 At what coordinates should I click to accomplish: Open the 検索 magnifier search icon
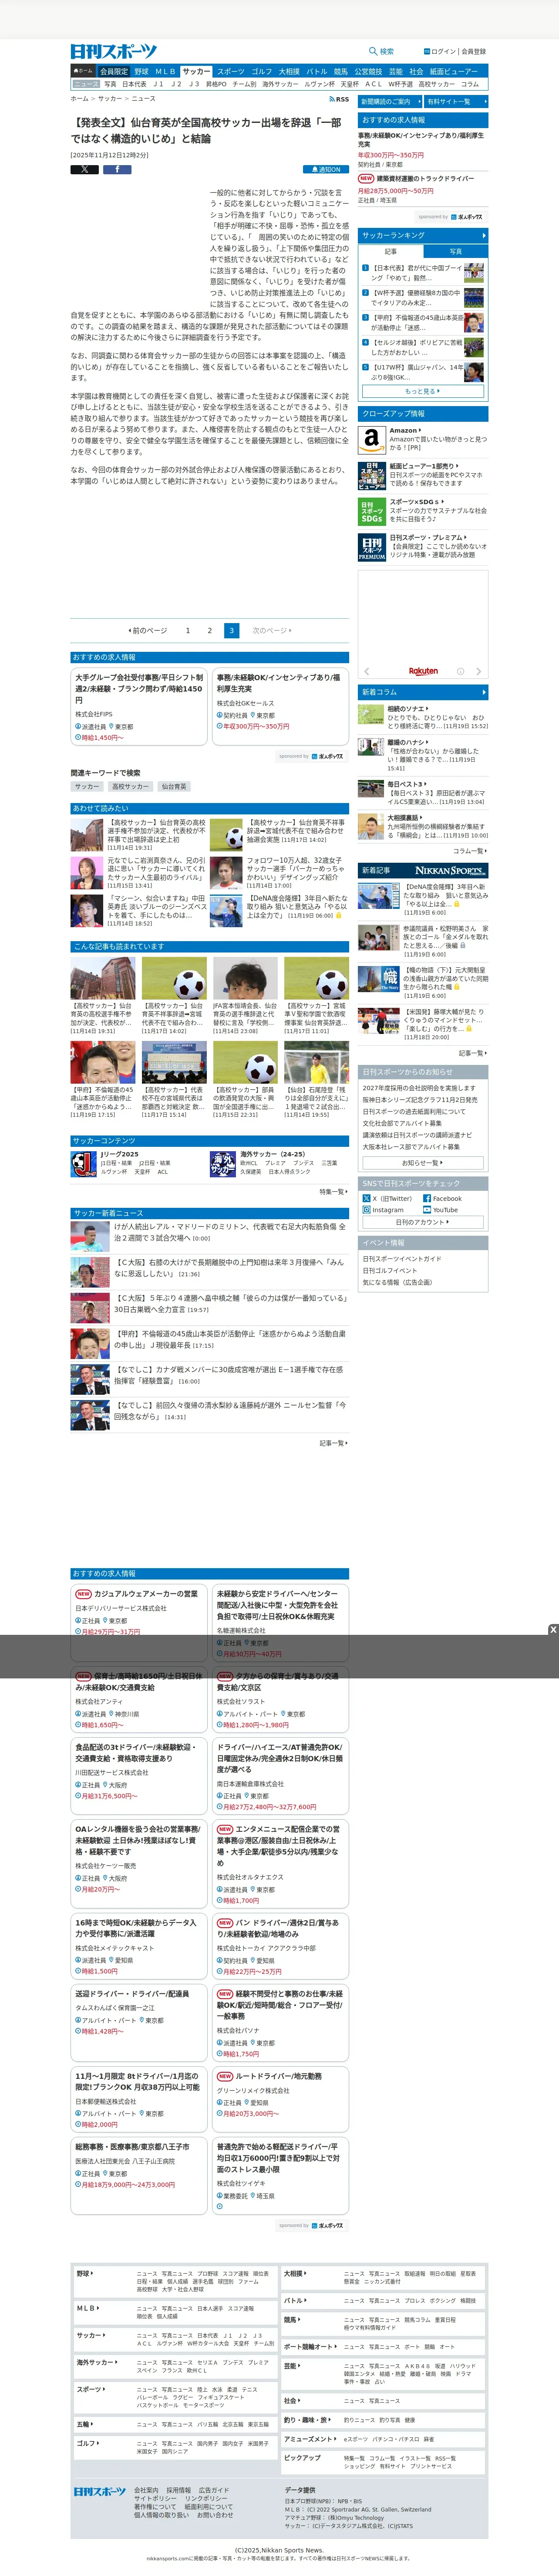coord(381,51)
